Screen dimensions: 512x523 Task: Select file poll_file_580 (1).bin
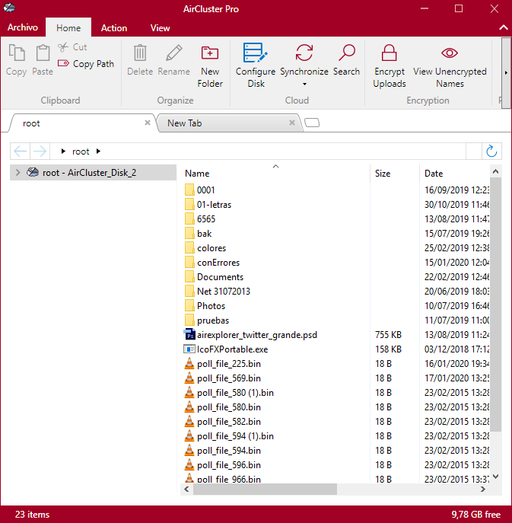(x=235, y=393)
